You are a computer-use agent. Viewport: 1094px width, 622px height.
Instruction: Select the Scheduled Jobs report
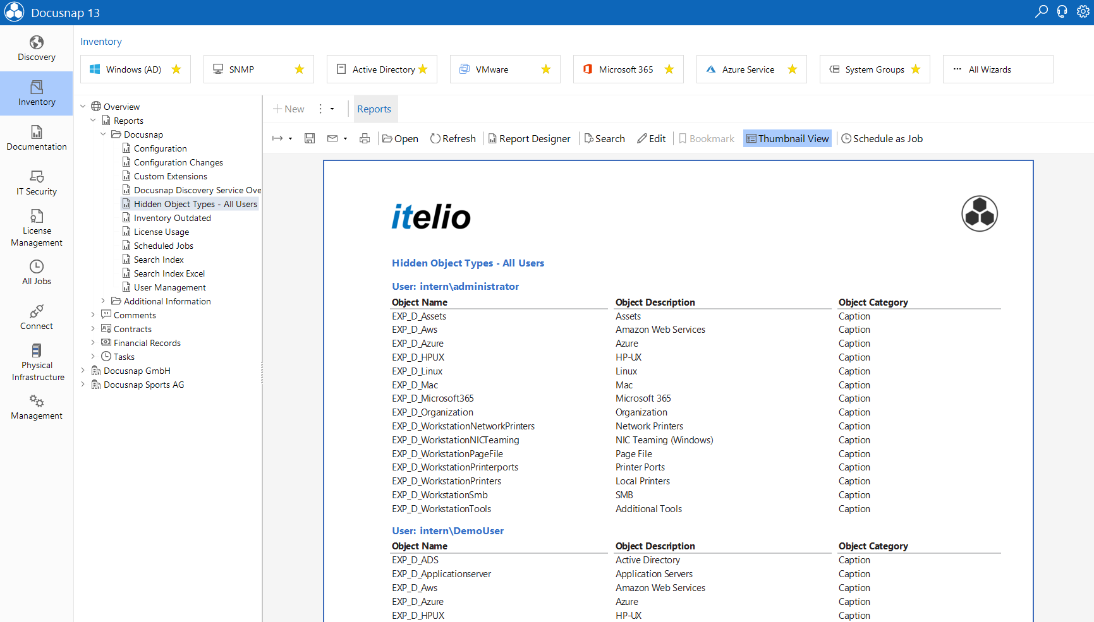coord(163,246)
